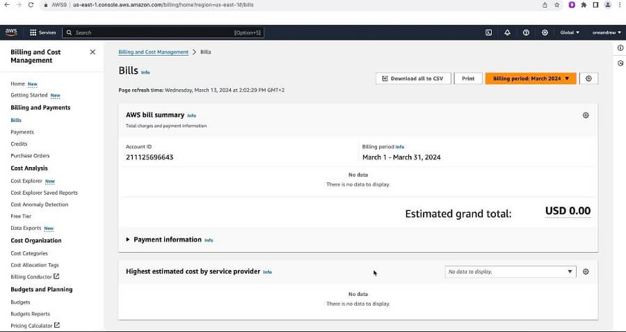The width and height of the screenshot is (626, 332).
Task: Click the USD 0.00 estimated total
Action: coord(568,211)
